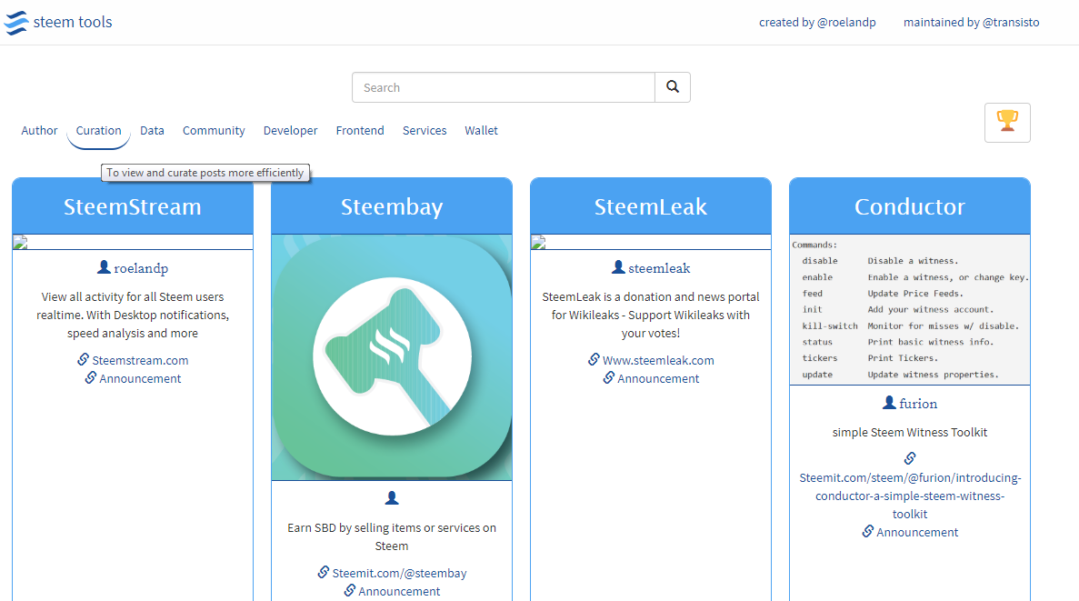
Task: Switch to the Services tab
Action: tap(425, 131)
